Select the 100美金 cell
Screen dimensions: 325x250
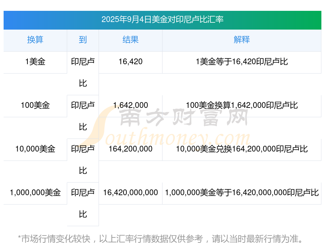coord(35,105)
